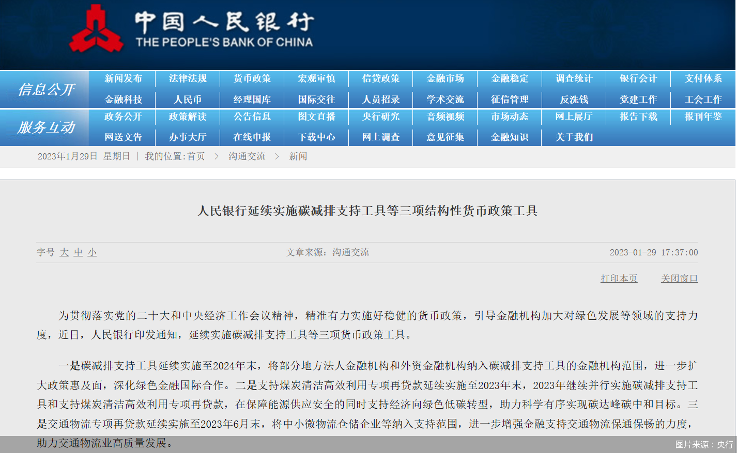The width and height of the screenshot is (737, 453).
Task: Open the 在线申报 navigation item
Action: click(x=251, y=137)
